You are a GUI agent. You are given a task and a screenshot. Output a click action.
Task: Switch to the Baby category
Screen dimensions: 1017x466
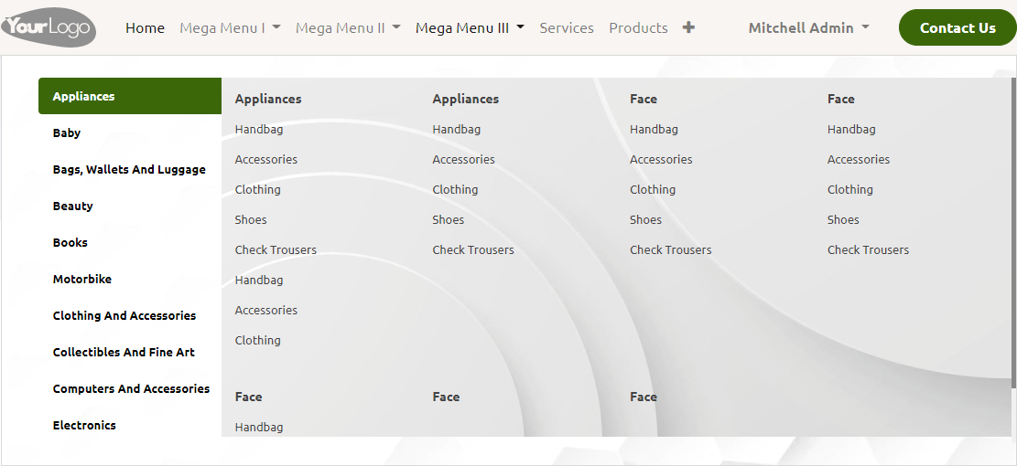67,132
